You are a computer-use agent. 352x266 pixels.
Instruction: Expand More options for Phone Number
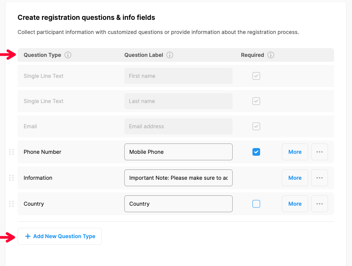coord(295,152)
